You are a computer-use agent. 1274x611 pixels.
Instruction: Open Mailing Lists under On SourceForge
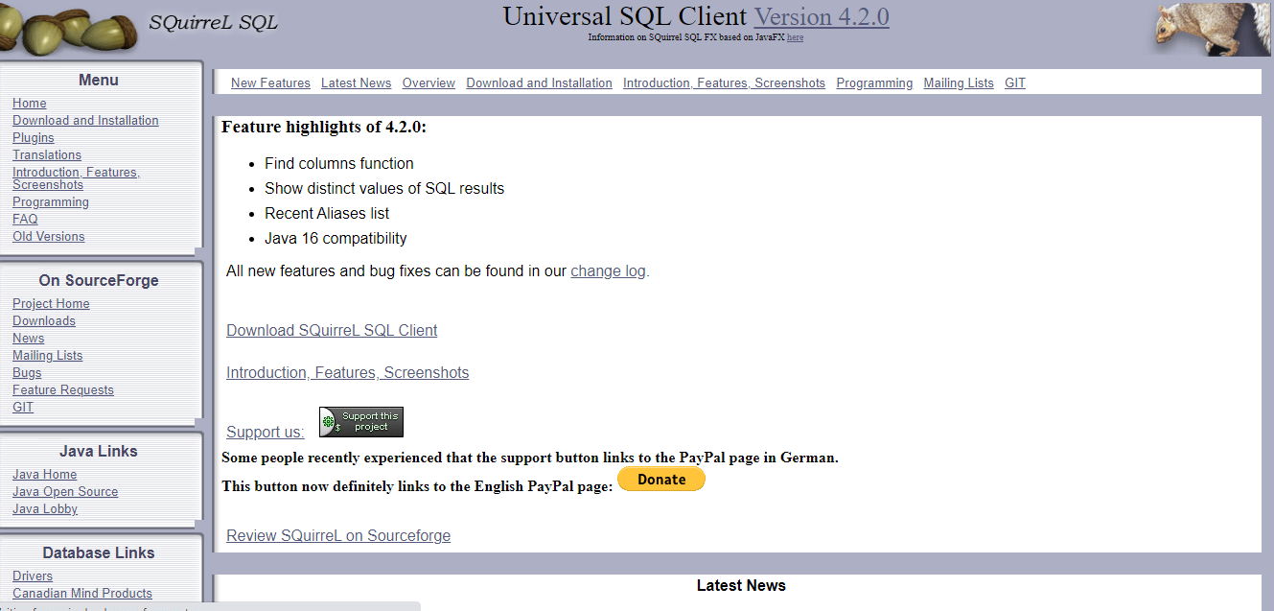point(47,356)
